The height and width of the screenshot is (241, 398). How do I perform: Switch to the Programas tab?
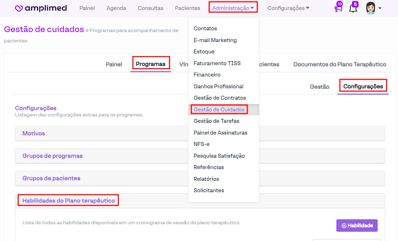click(x=151, y=64)
